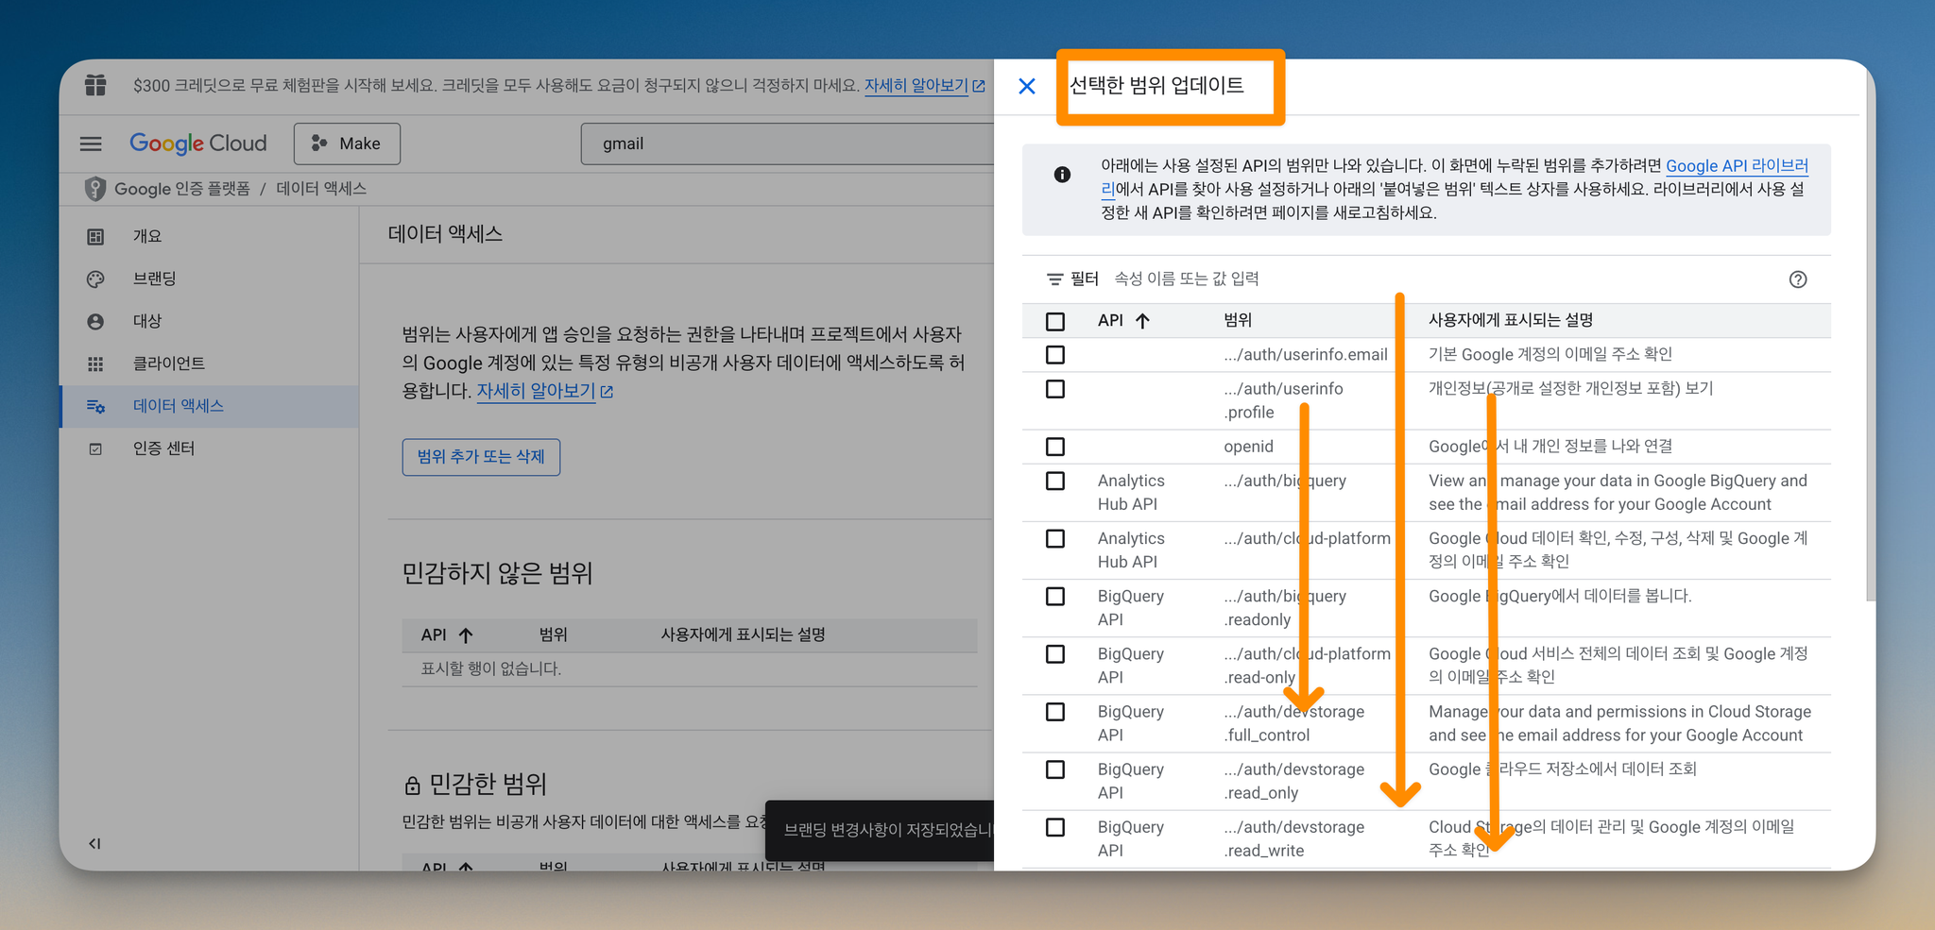The image size is (1935, 930).
Task: Click the Google 인증 플랫폼 breadcrumb
Action: [181, 189]
